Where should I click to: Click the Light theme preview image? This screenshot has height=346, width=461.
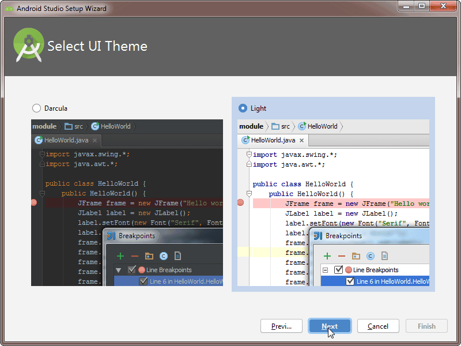pos(333,202)
